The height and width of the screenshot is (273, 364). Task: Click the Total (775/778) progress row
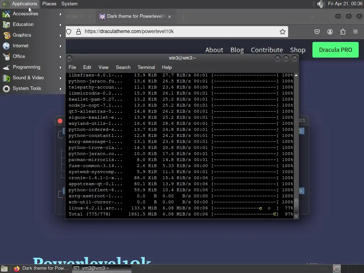181,214
